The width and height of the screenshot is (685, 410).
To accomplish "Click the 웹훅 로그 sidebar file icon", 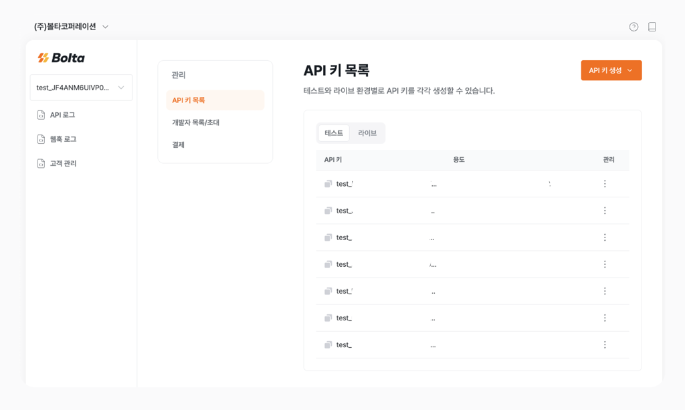I will click(41, 139).
